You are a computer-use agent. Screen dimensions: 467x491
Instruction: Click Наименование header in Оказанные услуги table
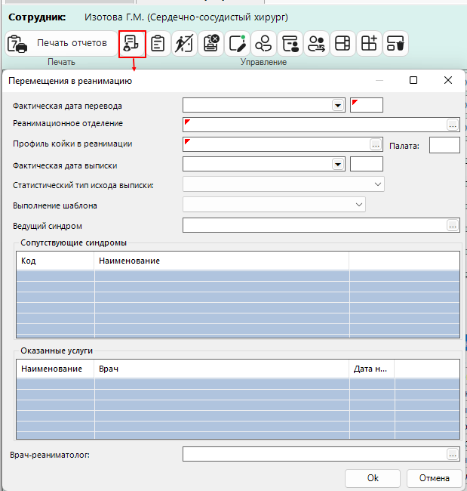[55, 369]
